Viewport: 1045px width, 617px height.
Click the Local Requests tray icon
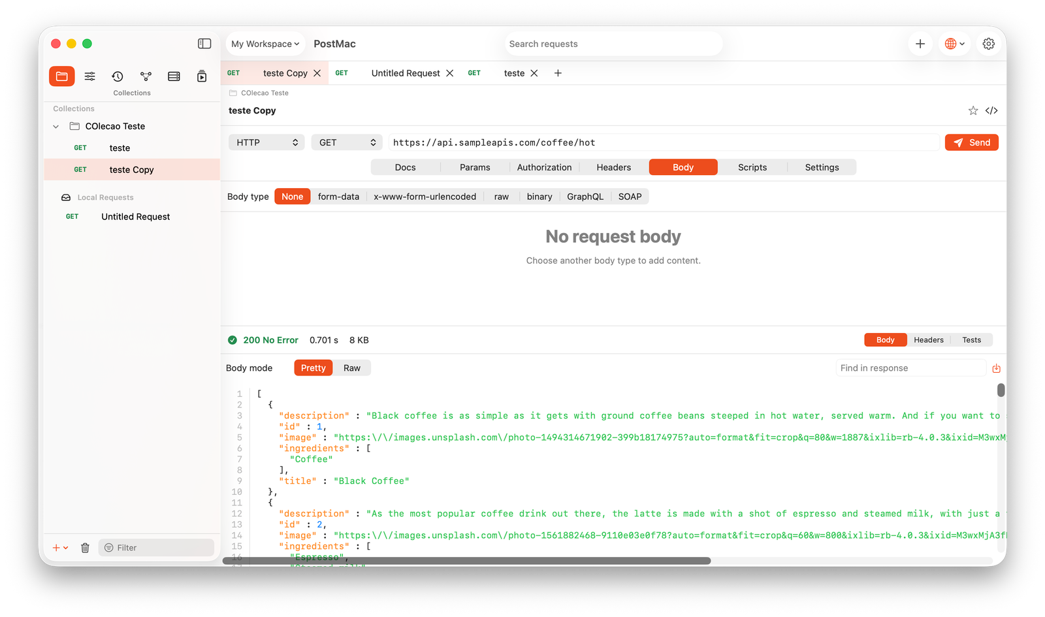point(66,197)
